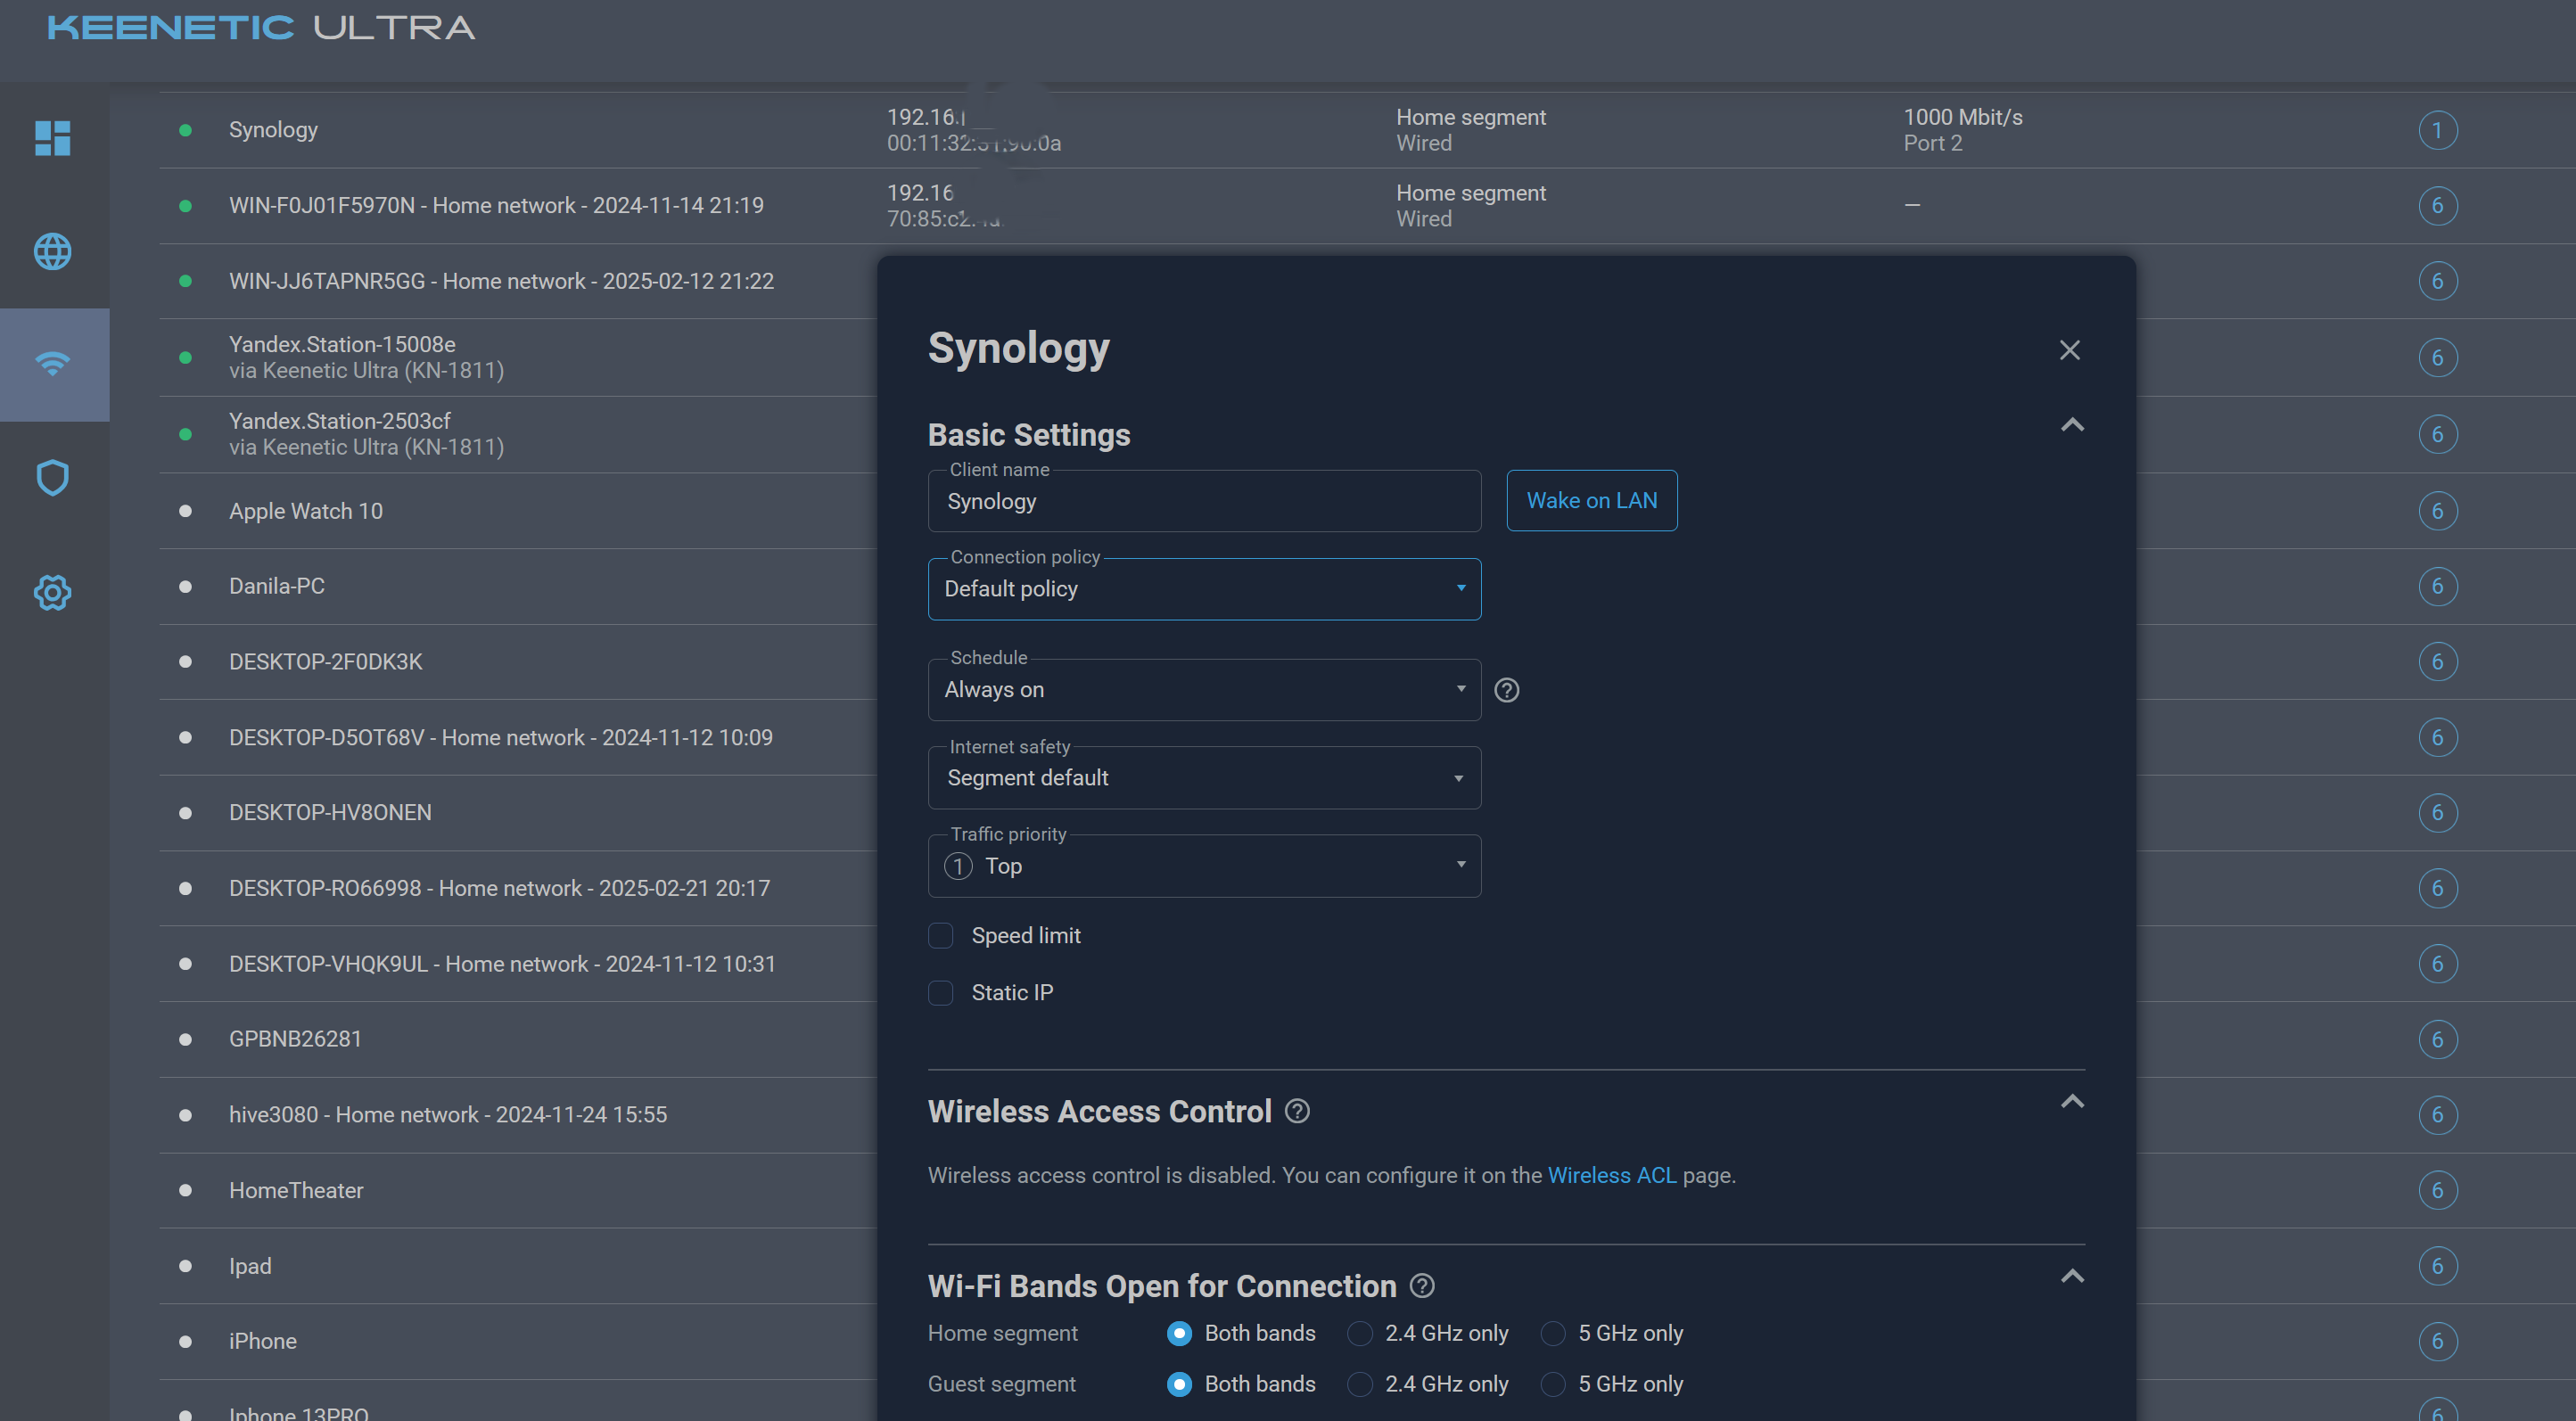The image size is (2576, 1421).
Task: Open the security shield sidebar icon
Action: (x=52, y=478)
